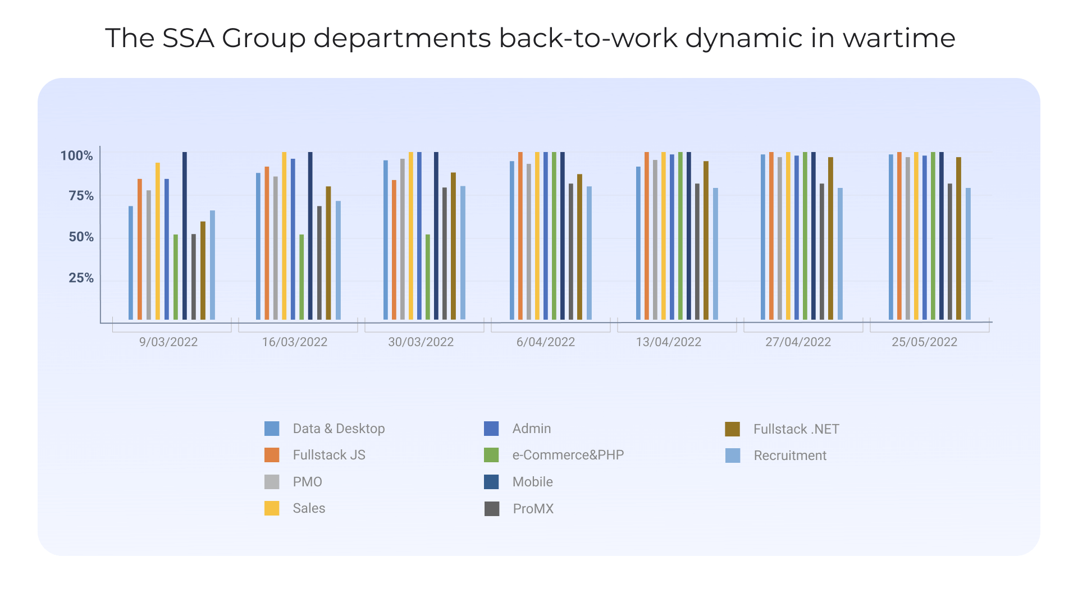
Task: Click the 75% y-axis label
Action: click(81, 196)
